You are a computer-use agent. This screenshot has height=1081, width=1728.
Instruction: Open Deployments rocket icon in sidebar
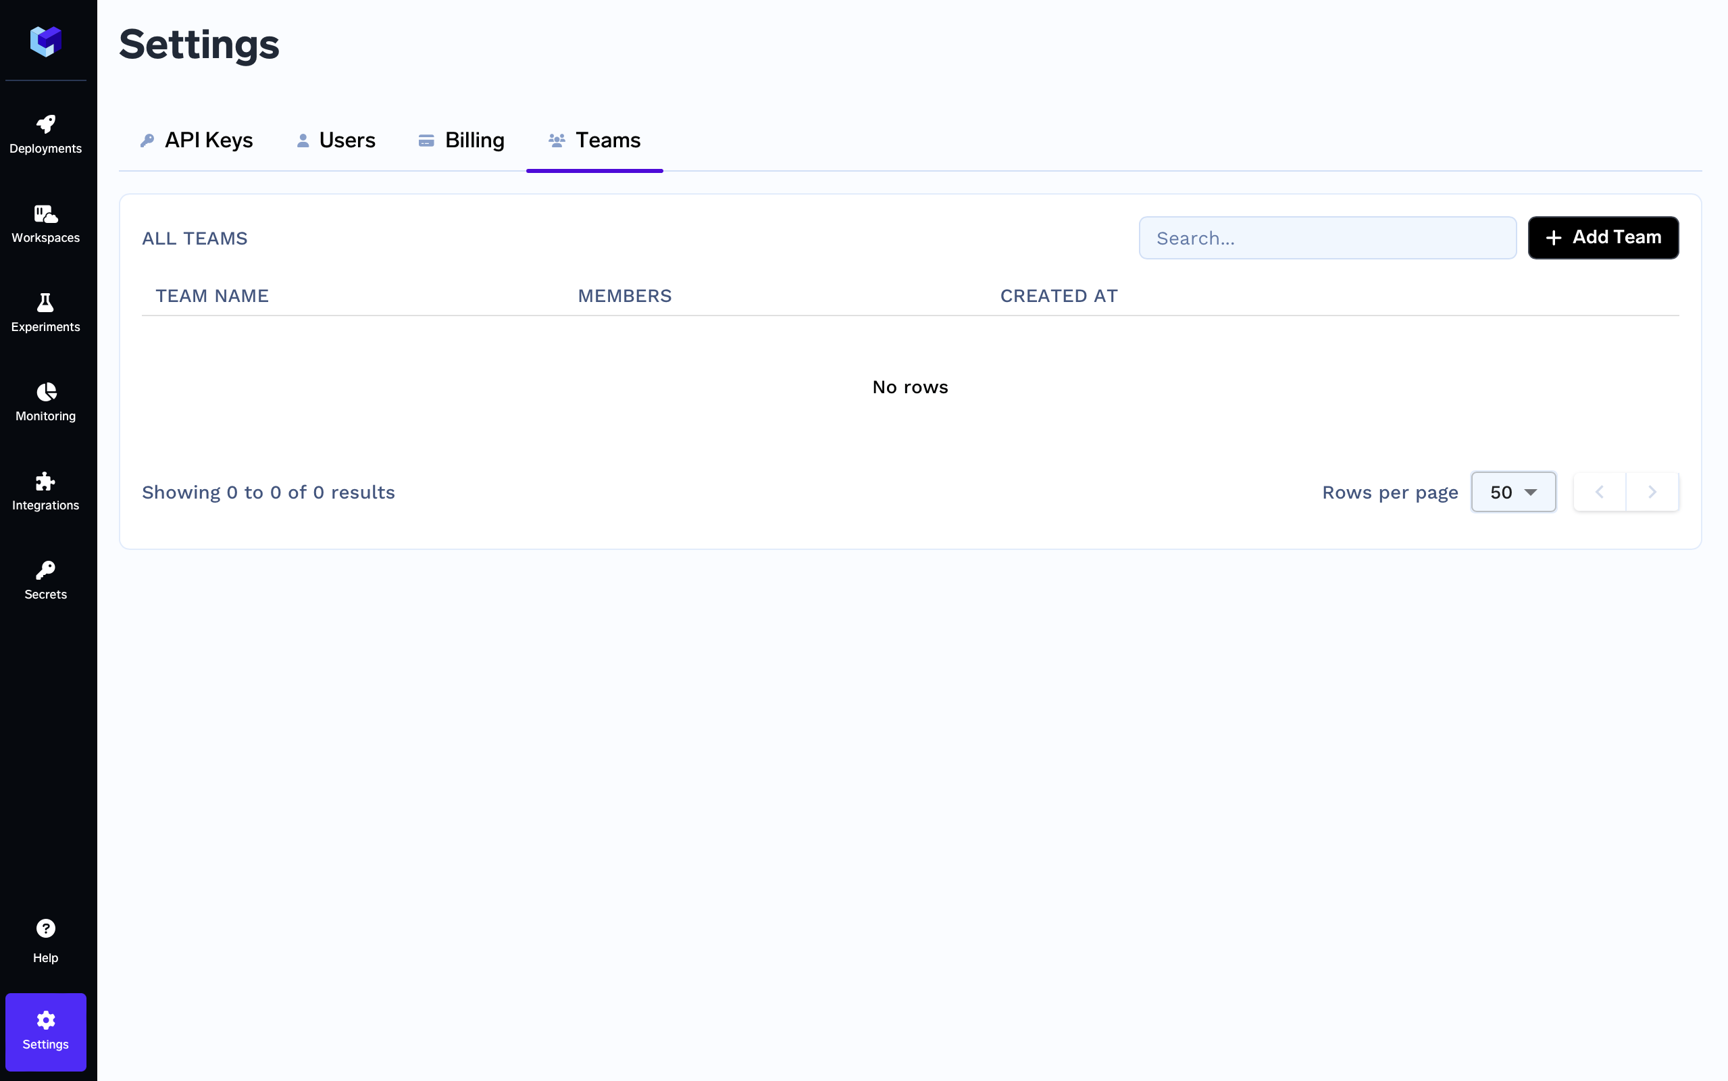click(46, 124)
